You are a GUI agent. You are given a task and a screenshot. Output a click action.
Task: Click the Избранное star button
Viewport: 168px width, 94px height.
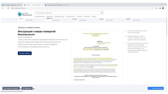pos(27,88)
